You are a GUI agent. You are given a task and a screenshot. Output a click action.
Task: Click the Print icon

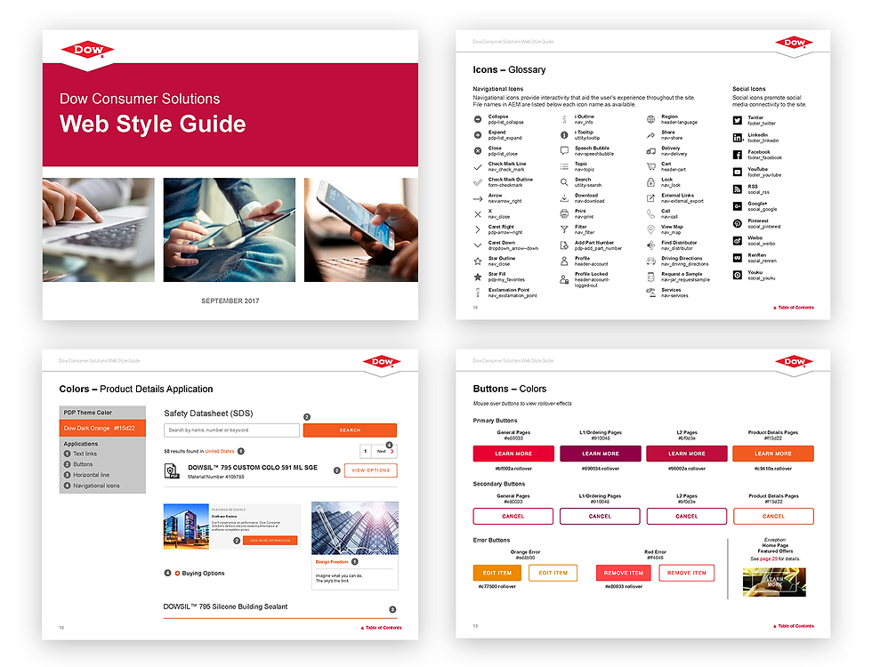tap(564, 213)
